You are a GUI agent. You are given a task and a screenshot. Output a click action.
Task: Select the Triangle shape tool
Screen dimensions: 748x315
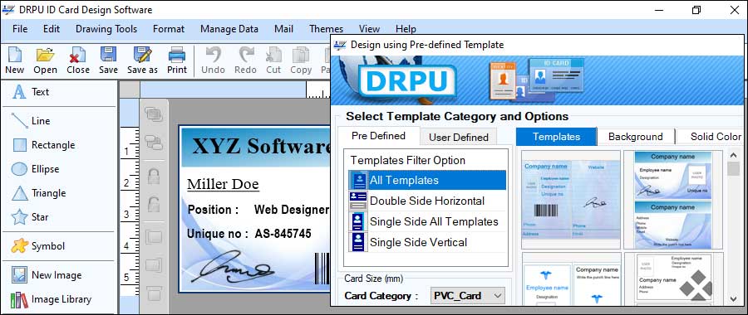[x=38, y=193]
